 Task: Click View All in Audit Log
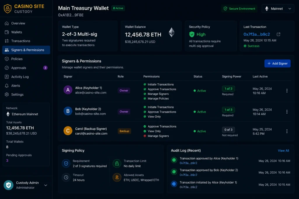[283, 151]
